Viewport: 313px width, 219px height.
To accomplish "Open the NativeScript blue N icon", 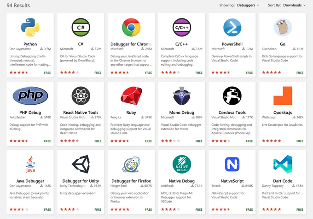I will pos(232,164).
